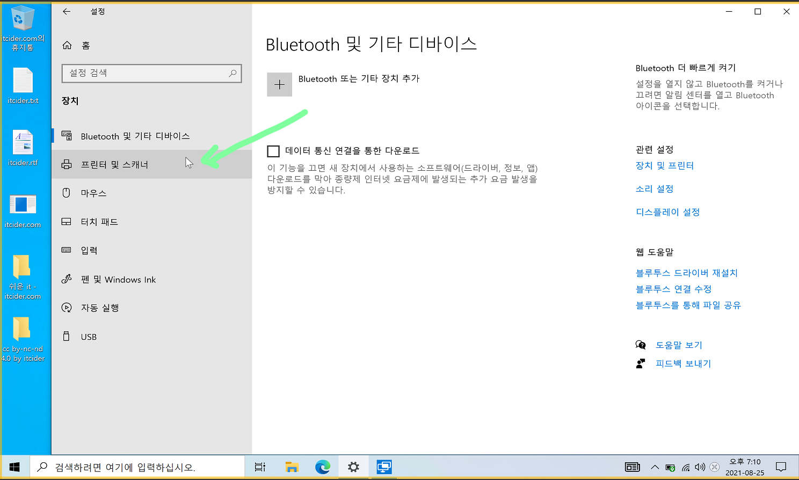Open the 장치 및 프린터 link

point(665,166)
